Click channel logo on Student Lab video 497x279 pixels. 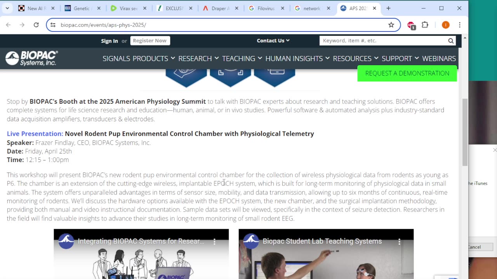pos(251,241)
